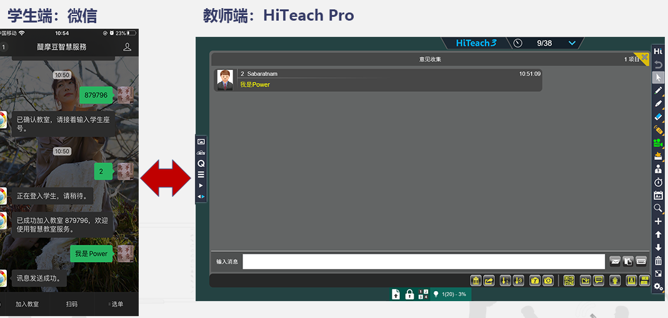Screen dimensions: 668x318
Task: Click the 输入消息 text input field
Action: [x=423, y=262]
